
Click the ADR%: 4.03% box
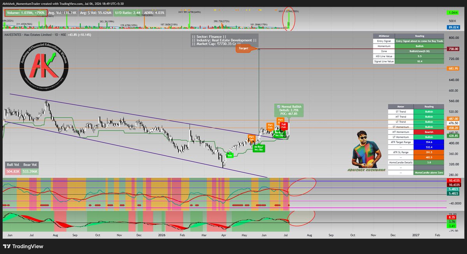(155, 13)
